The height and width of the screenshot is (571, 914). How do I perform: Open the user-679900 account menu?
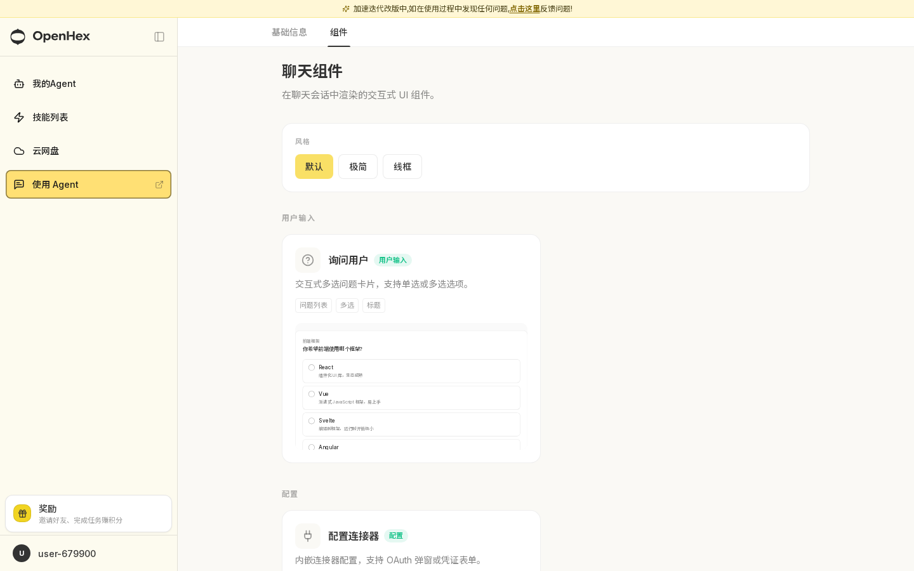point(88,553)
